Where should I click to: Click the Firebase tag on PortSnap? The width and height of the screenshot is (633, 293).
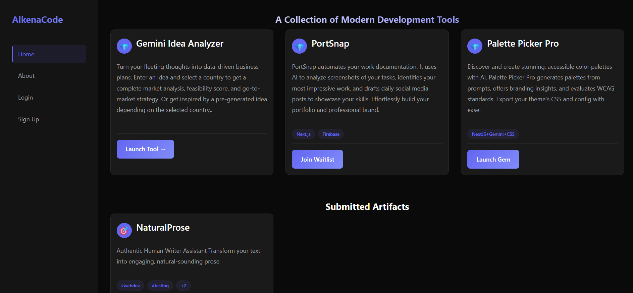pos(330,134)
